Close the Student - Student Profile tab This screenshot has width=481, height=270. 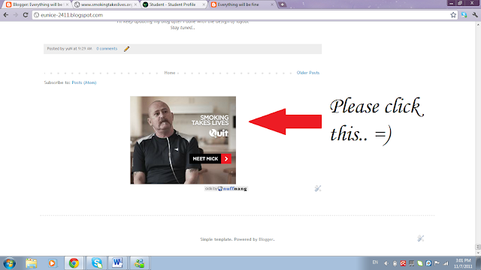coord(204,4)
